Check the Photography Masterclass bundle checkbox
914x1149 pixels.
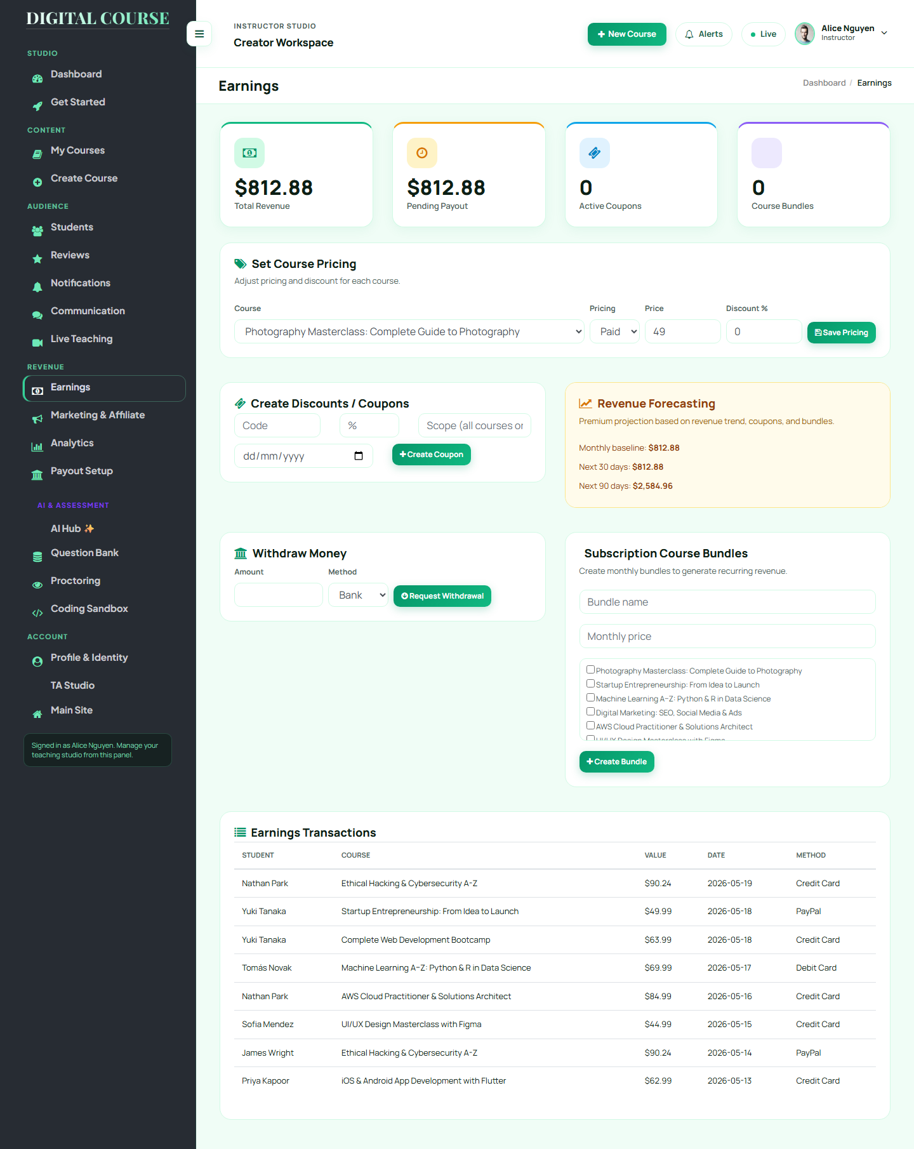tap(590, 670)
